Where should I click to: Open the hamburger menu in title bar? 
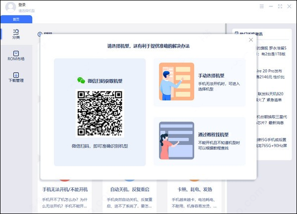pos(262,6)
